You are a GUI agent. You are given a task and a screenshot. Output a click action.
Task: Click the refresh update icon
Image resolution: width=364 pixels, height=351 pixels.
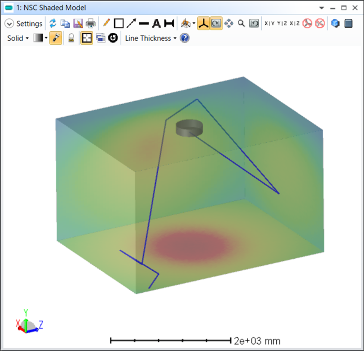coord(53,24)
